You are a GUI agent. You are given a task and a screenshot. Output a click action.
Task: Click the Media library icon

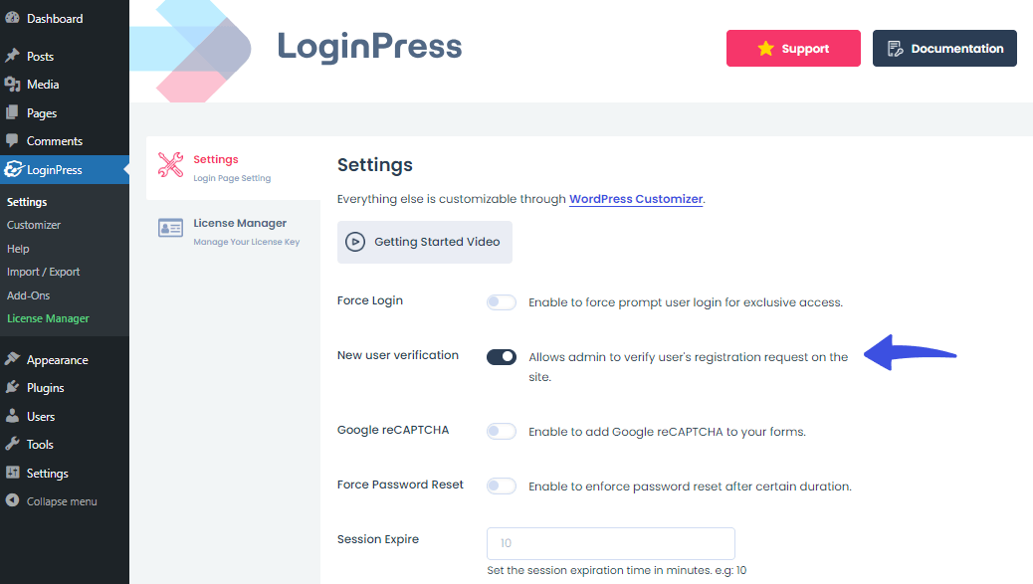(x=13, y=85)
